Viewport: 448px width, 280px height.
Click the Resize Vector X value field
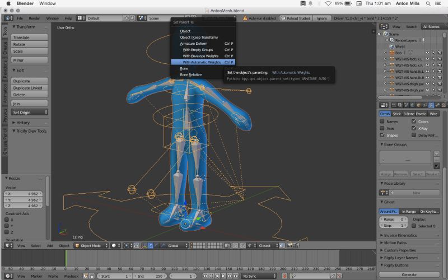[x=24, y=194]
